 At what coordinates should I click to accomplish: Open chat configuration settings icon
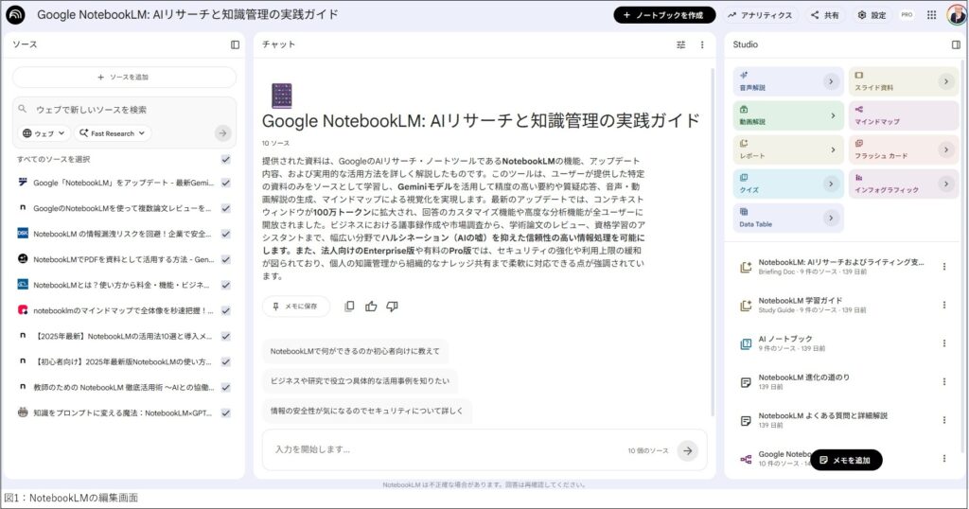click(681, 44)
